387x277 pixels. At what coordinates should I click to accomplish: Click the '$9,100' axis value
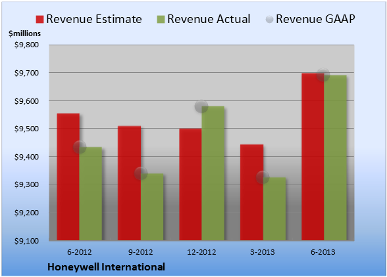(x=26, y=241)
